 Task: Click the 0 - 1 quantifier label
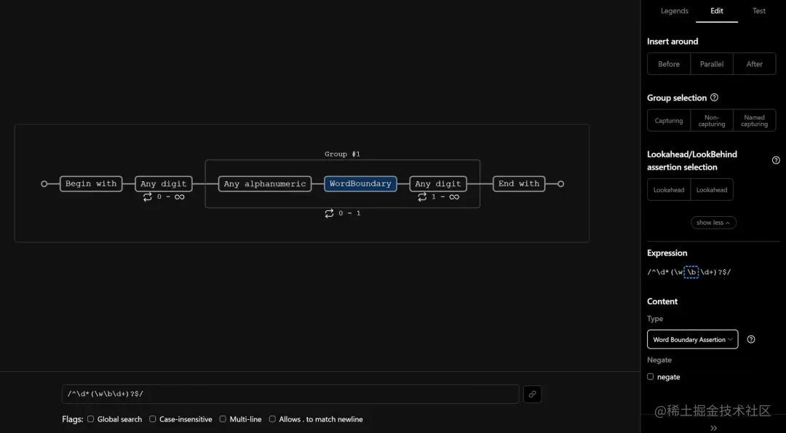point(349,213)
